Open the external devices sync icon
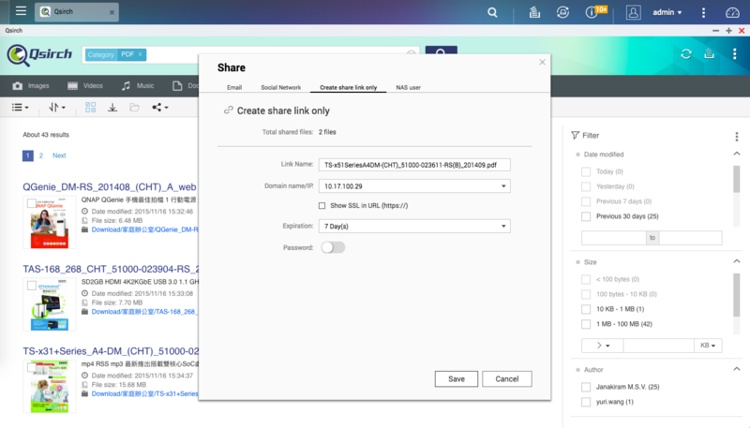This screenshot has width=750, height=428. [x=562, y=12]
